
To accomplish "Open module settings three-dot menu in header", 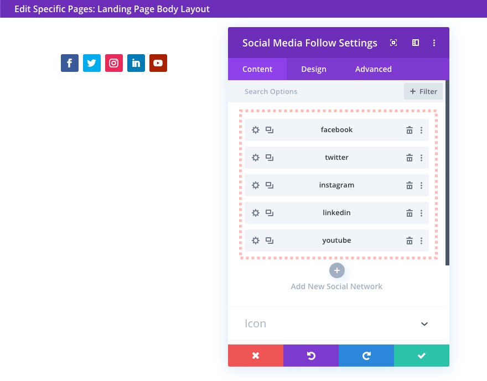I will (x=434, y=43).
